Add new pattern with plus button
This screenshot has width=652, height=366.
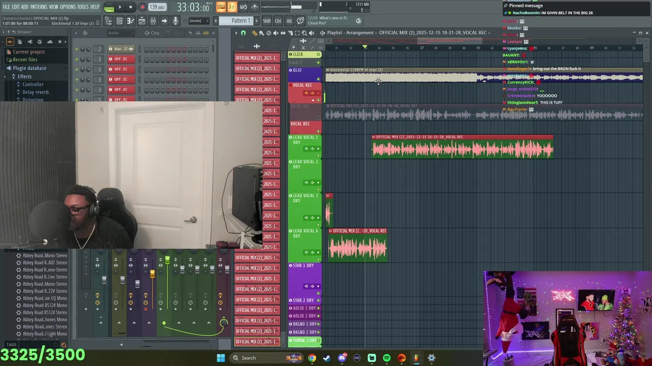tap(256, 21)
